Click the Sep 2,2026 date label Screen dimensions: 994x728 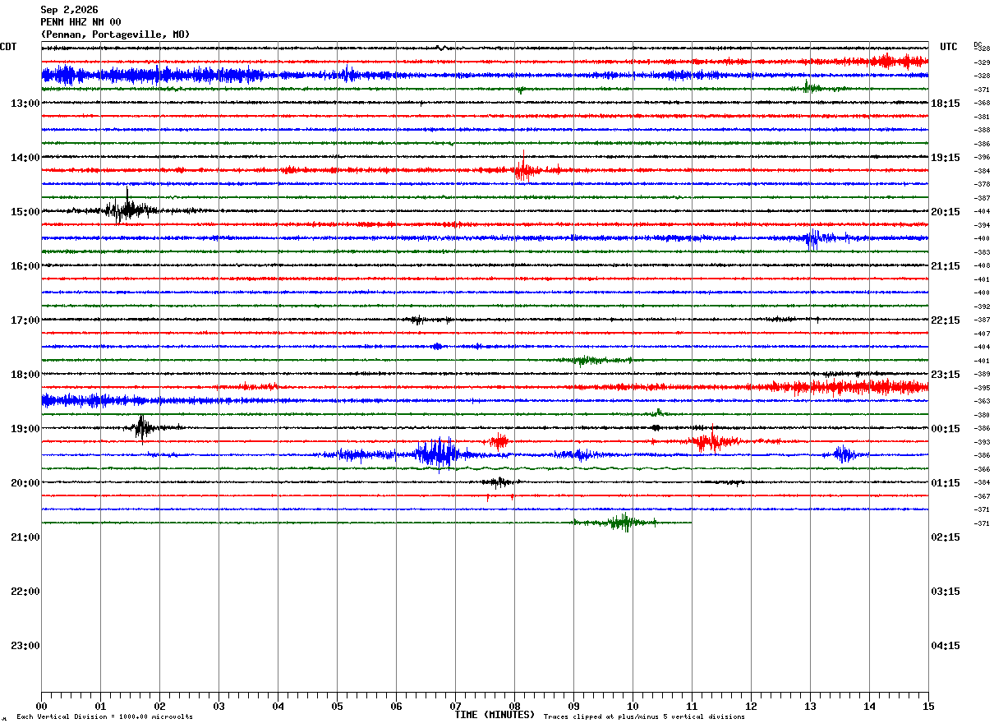tap(69, 10)
